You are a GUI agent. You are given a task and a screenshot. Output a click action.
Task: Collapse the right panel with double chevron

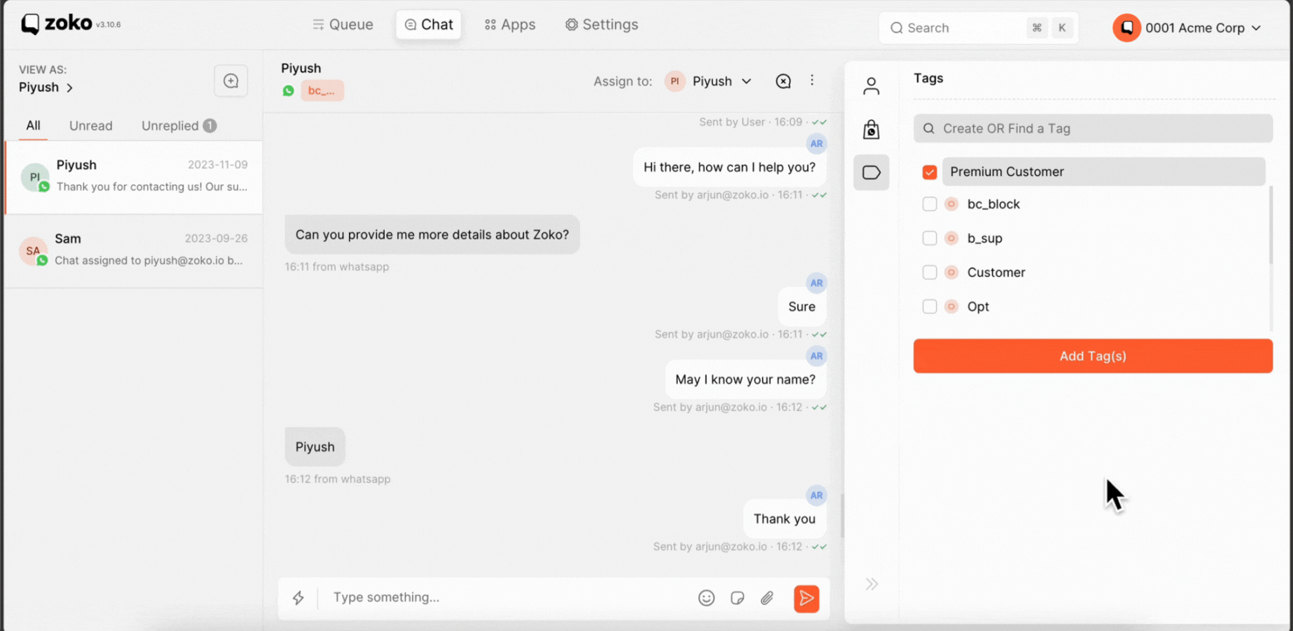[x=872, y=584]
